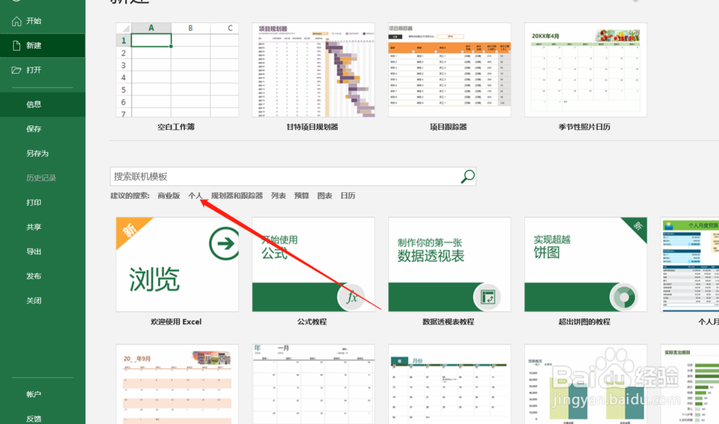Click the 甘特项目规划器 label
The width and height of the screenshot is (719, 424).
[312, 127]
